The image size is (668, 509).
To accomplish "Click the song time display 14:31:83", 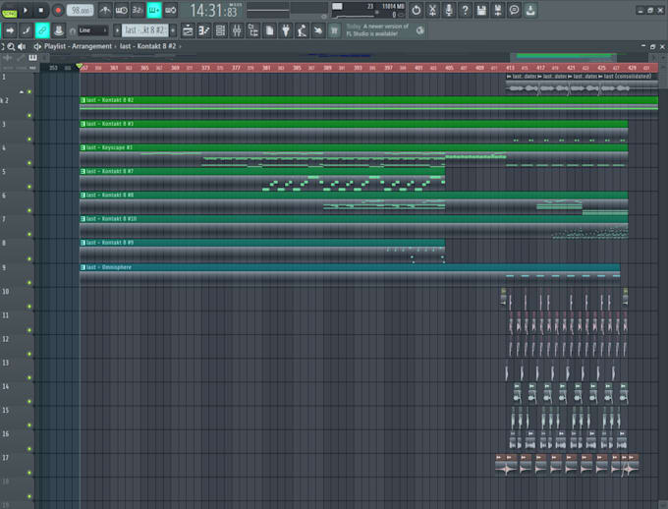I will pos(214,10).
